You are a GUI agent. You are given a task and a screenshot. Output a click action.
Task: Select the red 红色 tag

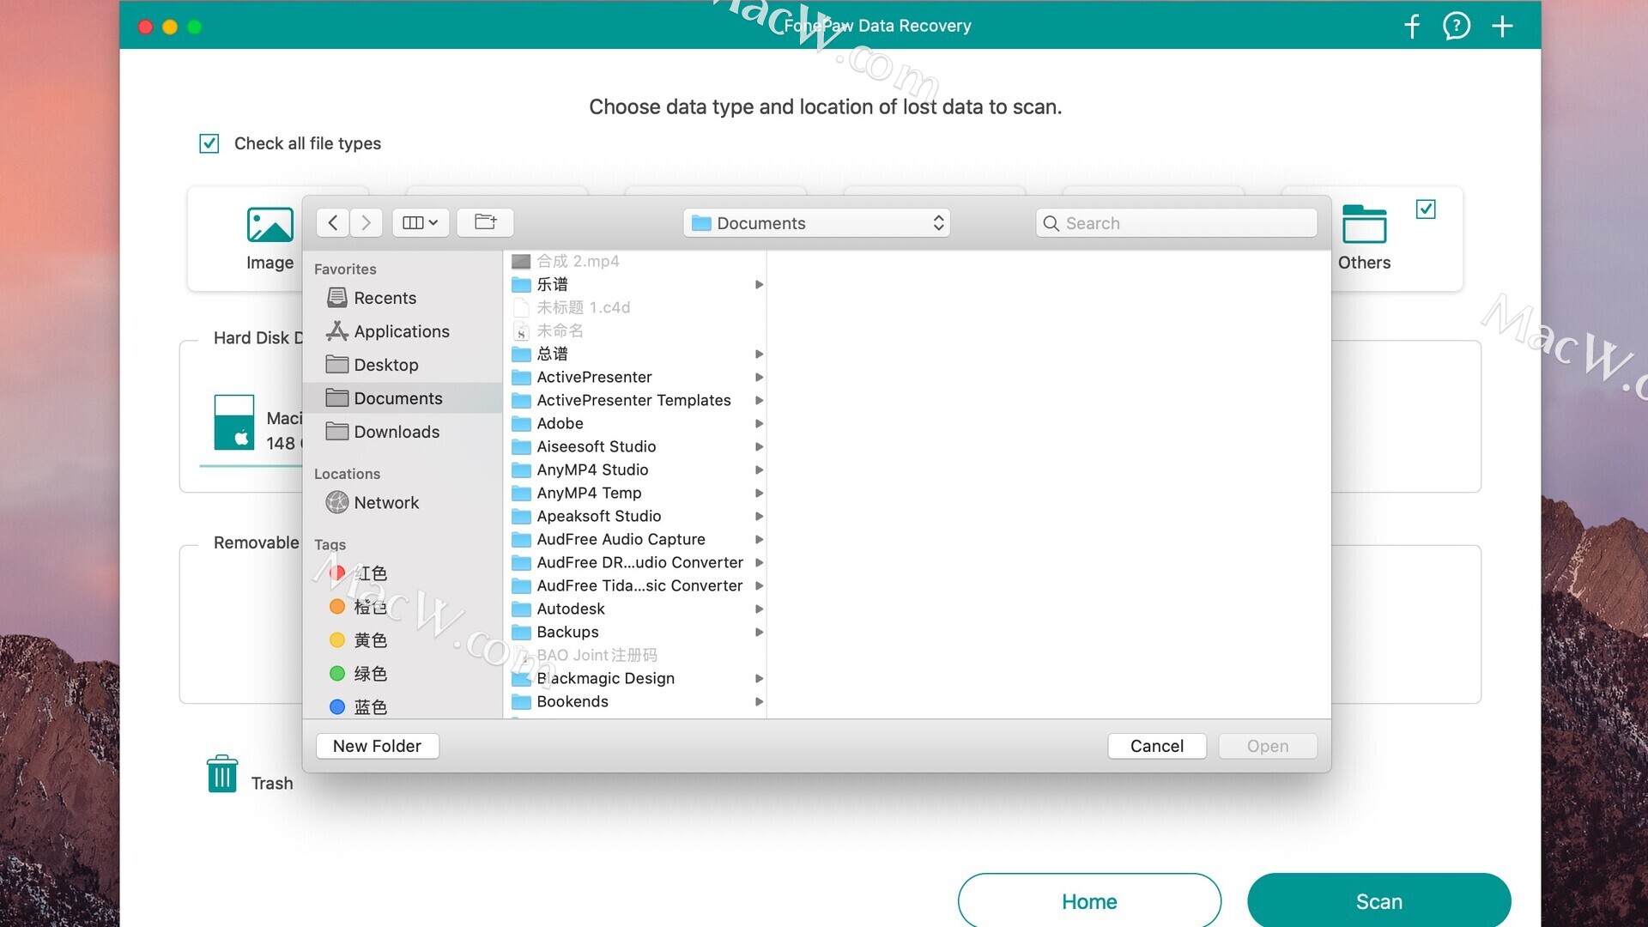[x=403, y=573]
